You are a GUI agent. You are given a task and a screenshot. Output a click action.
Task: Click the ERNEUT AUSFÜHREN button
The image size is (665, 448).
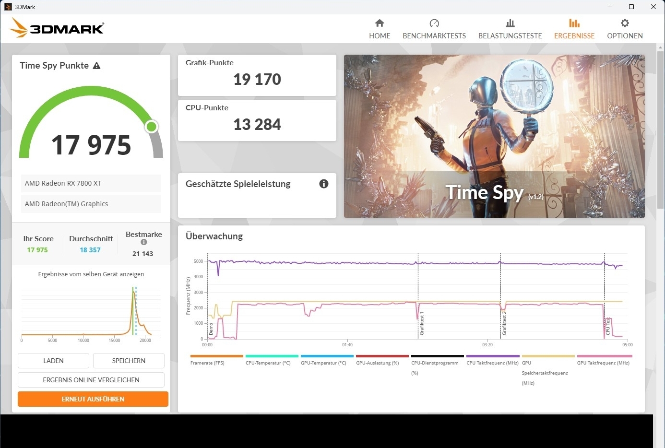93,399
